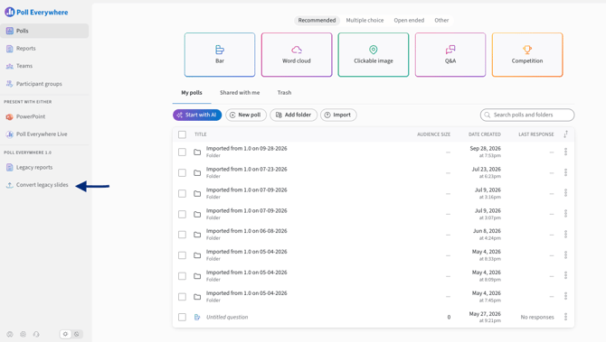Open folder Imported from 1.0 on 07-23-2026
606x342 pixels.
pyautogui.click(x=247, y=170)
